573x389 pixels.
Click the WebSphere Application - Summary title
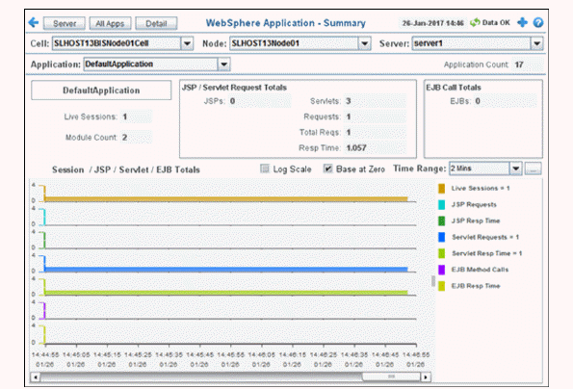pyautogui.click(x=285, y=23)
